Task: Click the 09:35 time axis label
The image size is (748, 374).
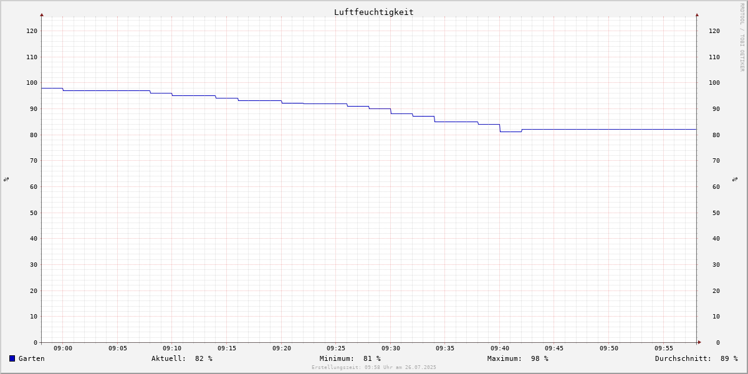Action: (x=445, y=348)
